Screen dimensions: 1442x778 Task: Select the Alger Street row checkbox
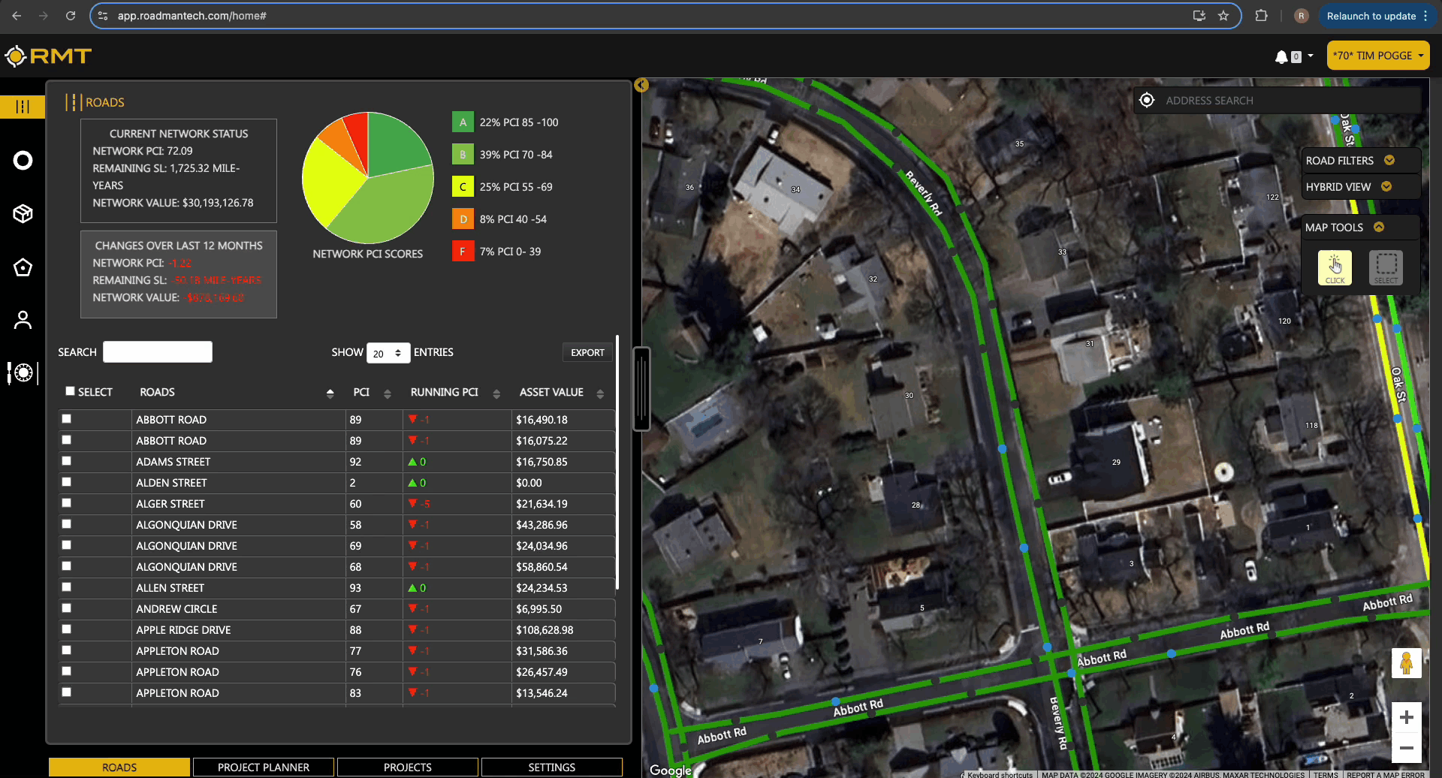pyautogui.click(x=67, y=503)
